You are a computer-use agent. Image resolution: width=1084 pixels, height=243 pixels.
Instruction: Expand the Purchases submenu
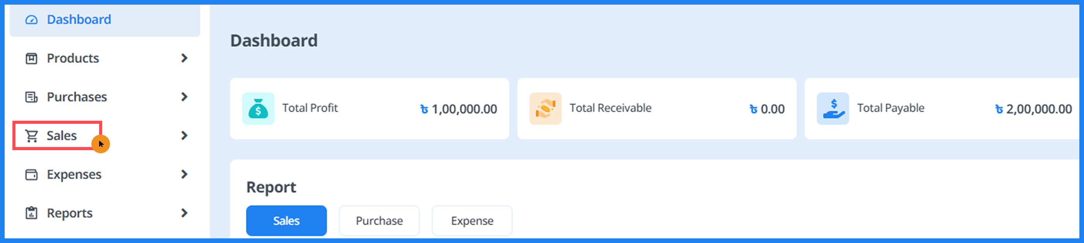(184, 97)
